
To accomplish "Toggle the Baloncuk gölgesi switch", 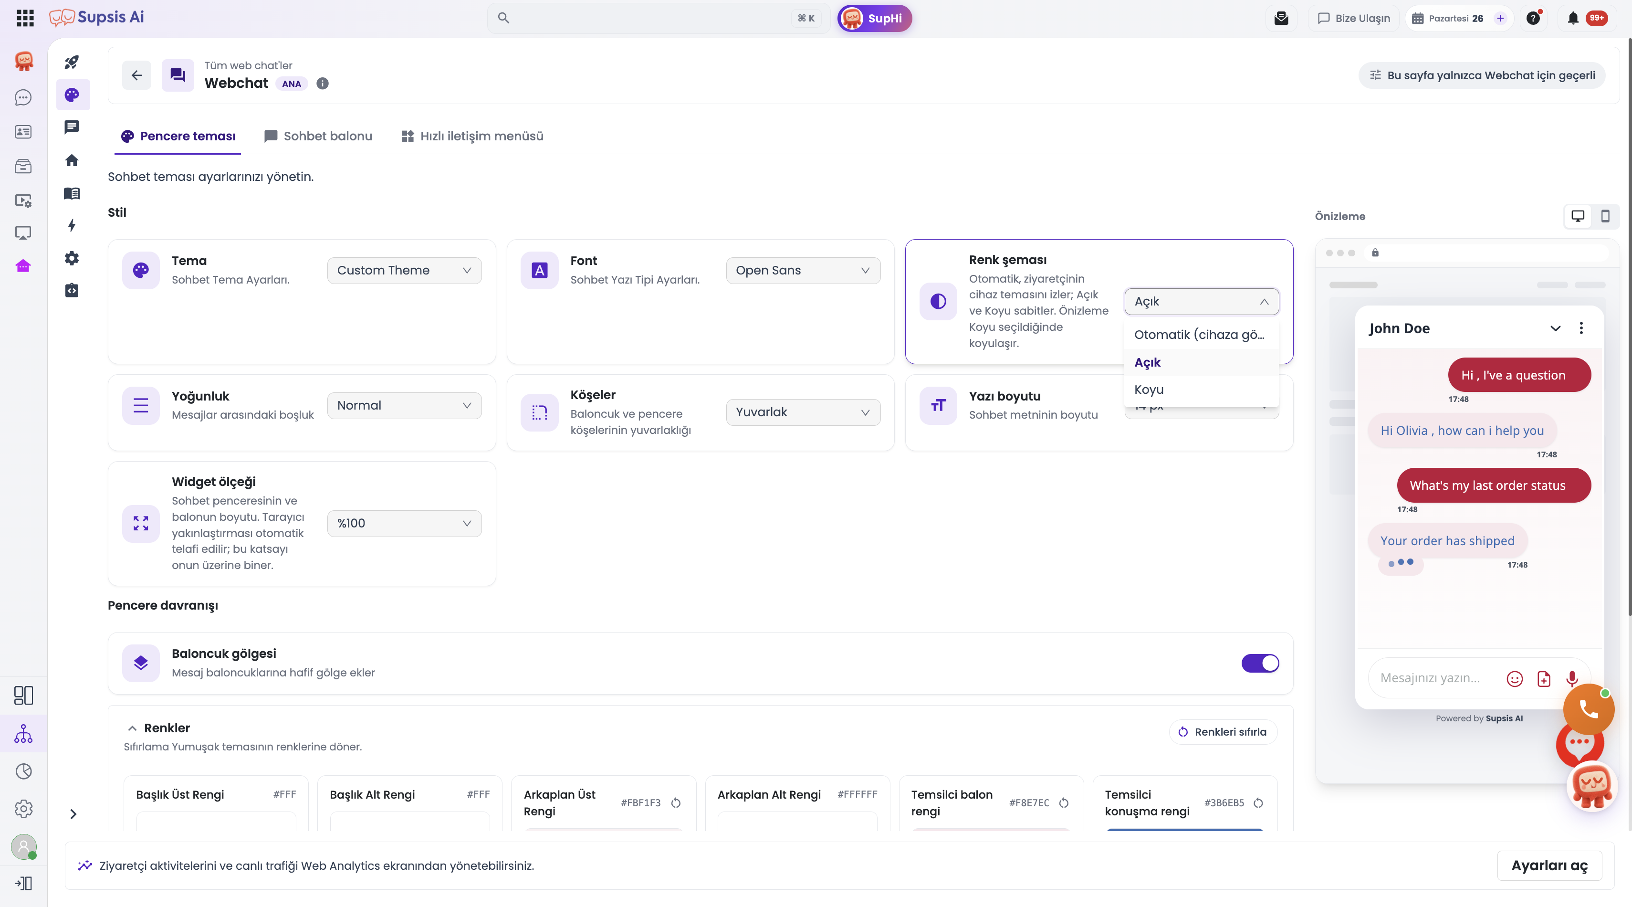I will (x=1259, y=663).
